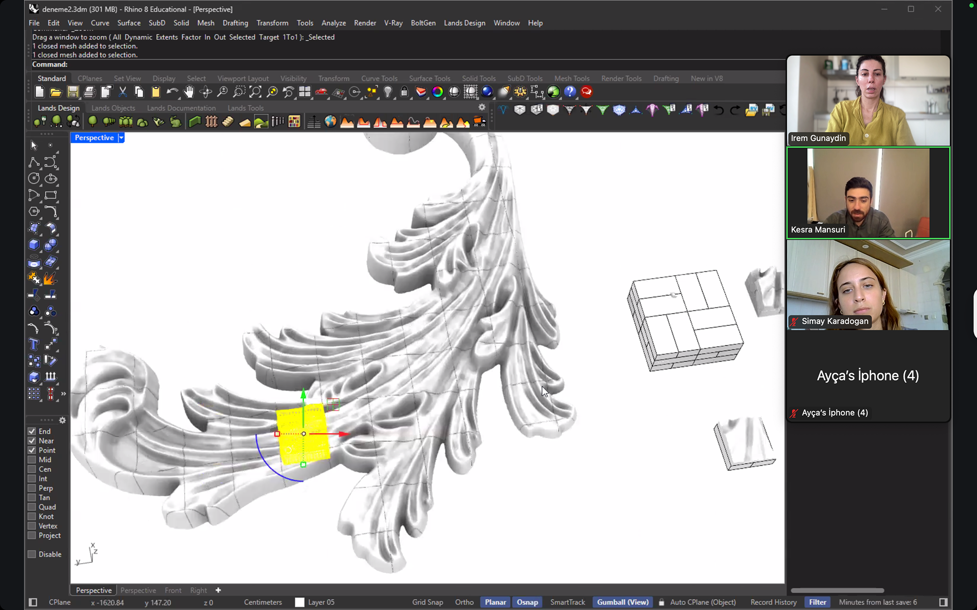Viewport: 977px width, 610px height.
Task: Select the Rectangle tool in sidebar
Action: (50, 195)
